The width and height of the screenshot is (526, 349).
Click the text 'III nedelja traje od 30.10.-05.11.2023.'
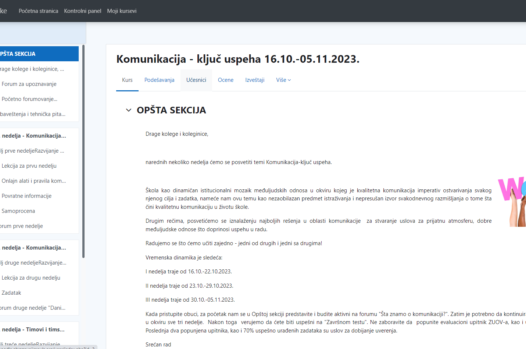pyautogui.click(x=190, y=300)
